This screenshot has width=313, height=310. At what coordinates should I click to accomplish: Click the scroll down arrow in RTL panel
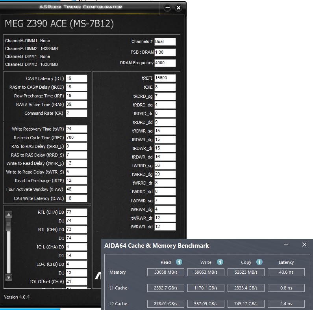coord(9,277)
